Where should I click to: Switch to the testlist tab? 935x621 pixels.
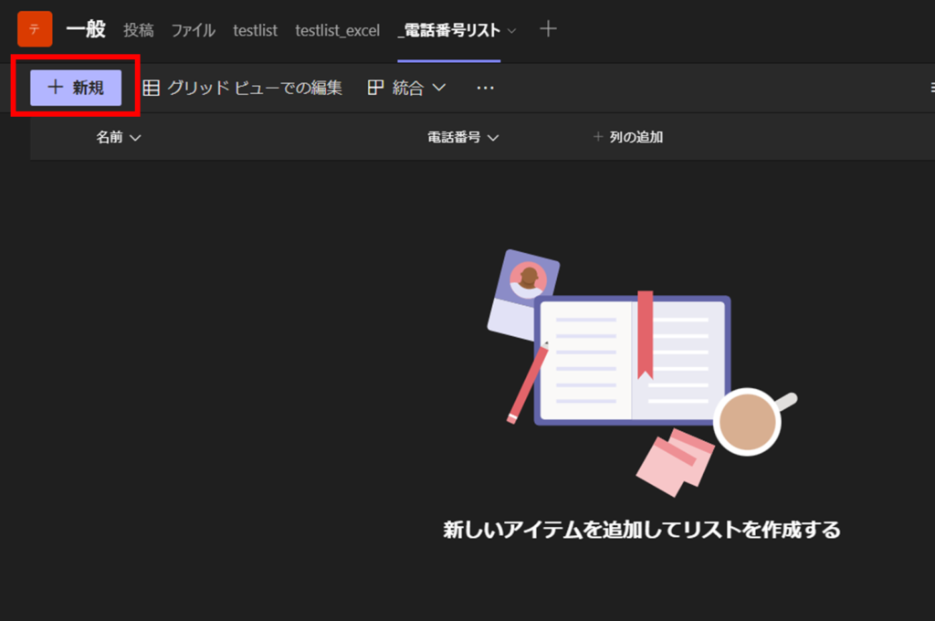tap(256, 30)
